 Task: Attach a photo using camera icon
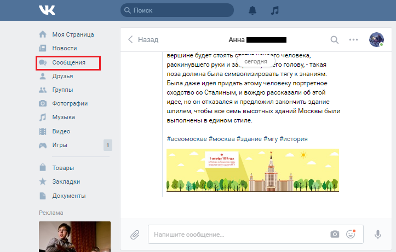[335, 235]
